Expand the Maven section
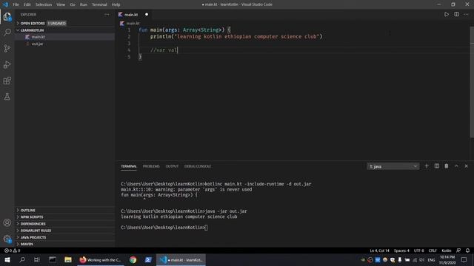 pyautogui.click(x=65, y=244)
